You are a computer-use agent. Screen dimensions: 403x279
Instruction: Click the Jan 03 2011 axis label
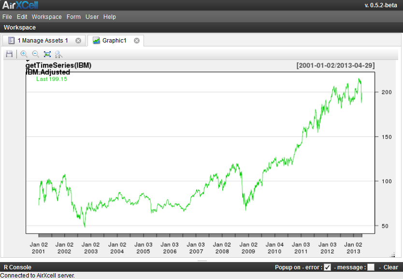[x=301, y=248]
